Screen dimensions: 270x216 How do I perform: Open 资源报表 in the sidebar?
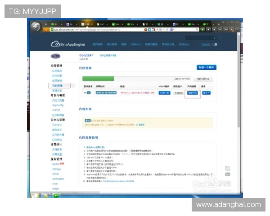(x=57, y=149)
